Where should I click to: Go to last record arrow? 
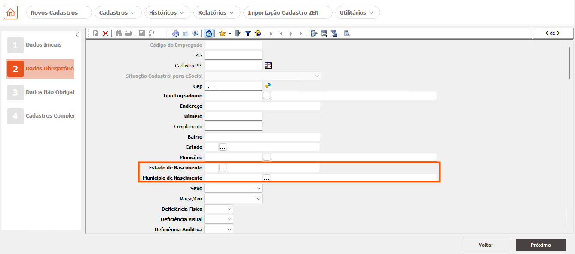pyautogui.click(x=301, y=33)
